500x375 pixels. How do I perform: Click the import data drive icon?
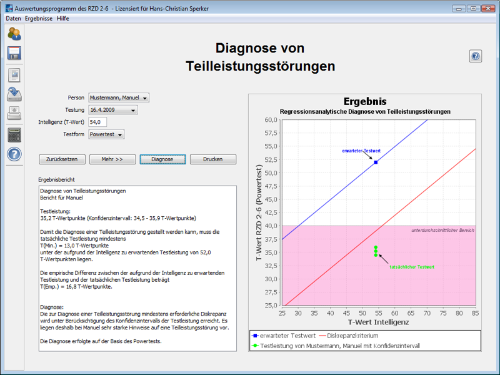coord(14,94)
